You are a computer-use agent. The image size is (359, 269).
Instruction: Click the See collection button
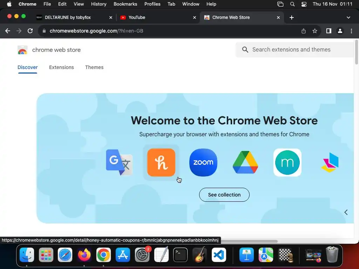tap(224, 195)
